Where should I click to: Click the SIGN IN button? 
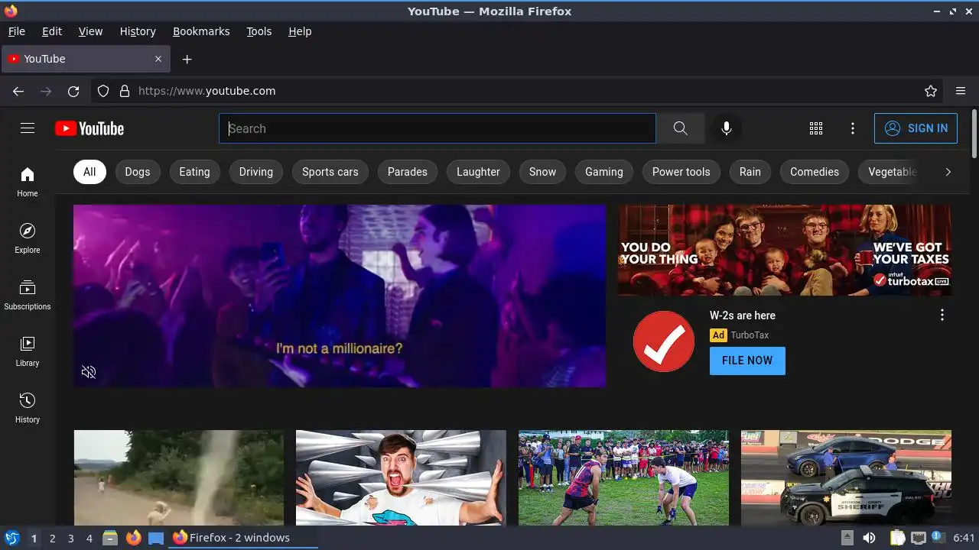tap(916, 128)
